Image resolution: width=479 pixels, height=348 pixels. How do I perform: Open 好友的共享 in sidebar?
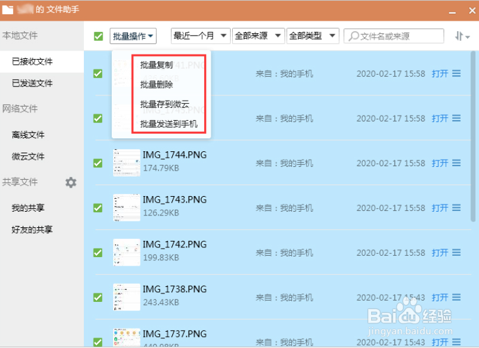pyautogui.click(x=32, y=230)
